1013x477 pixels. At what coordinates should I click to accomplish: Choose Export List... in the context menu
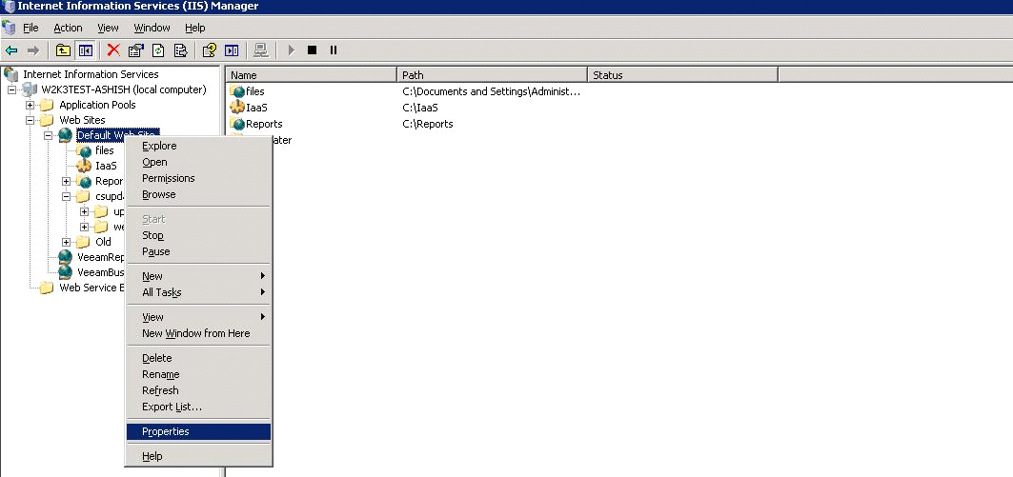[x=198, y=407]
